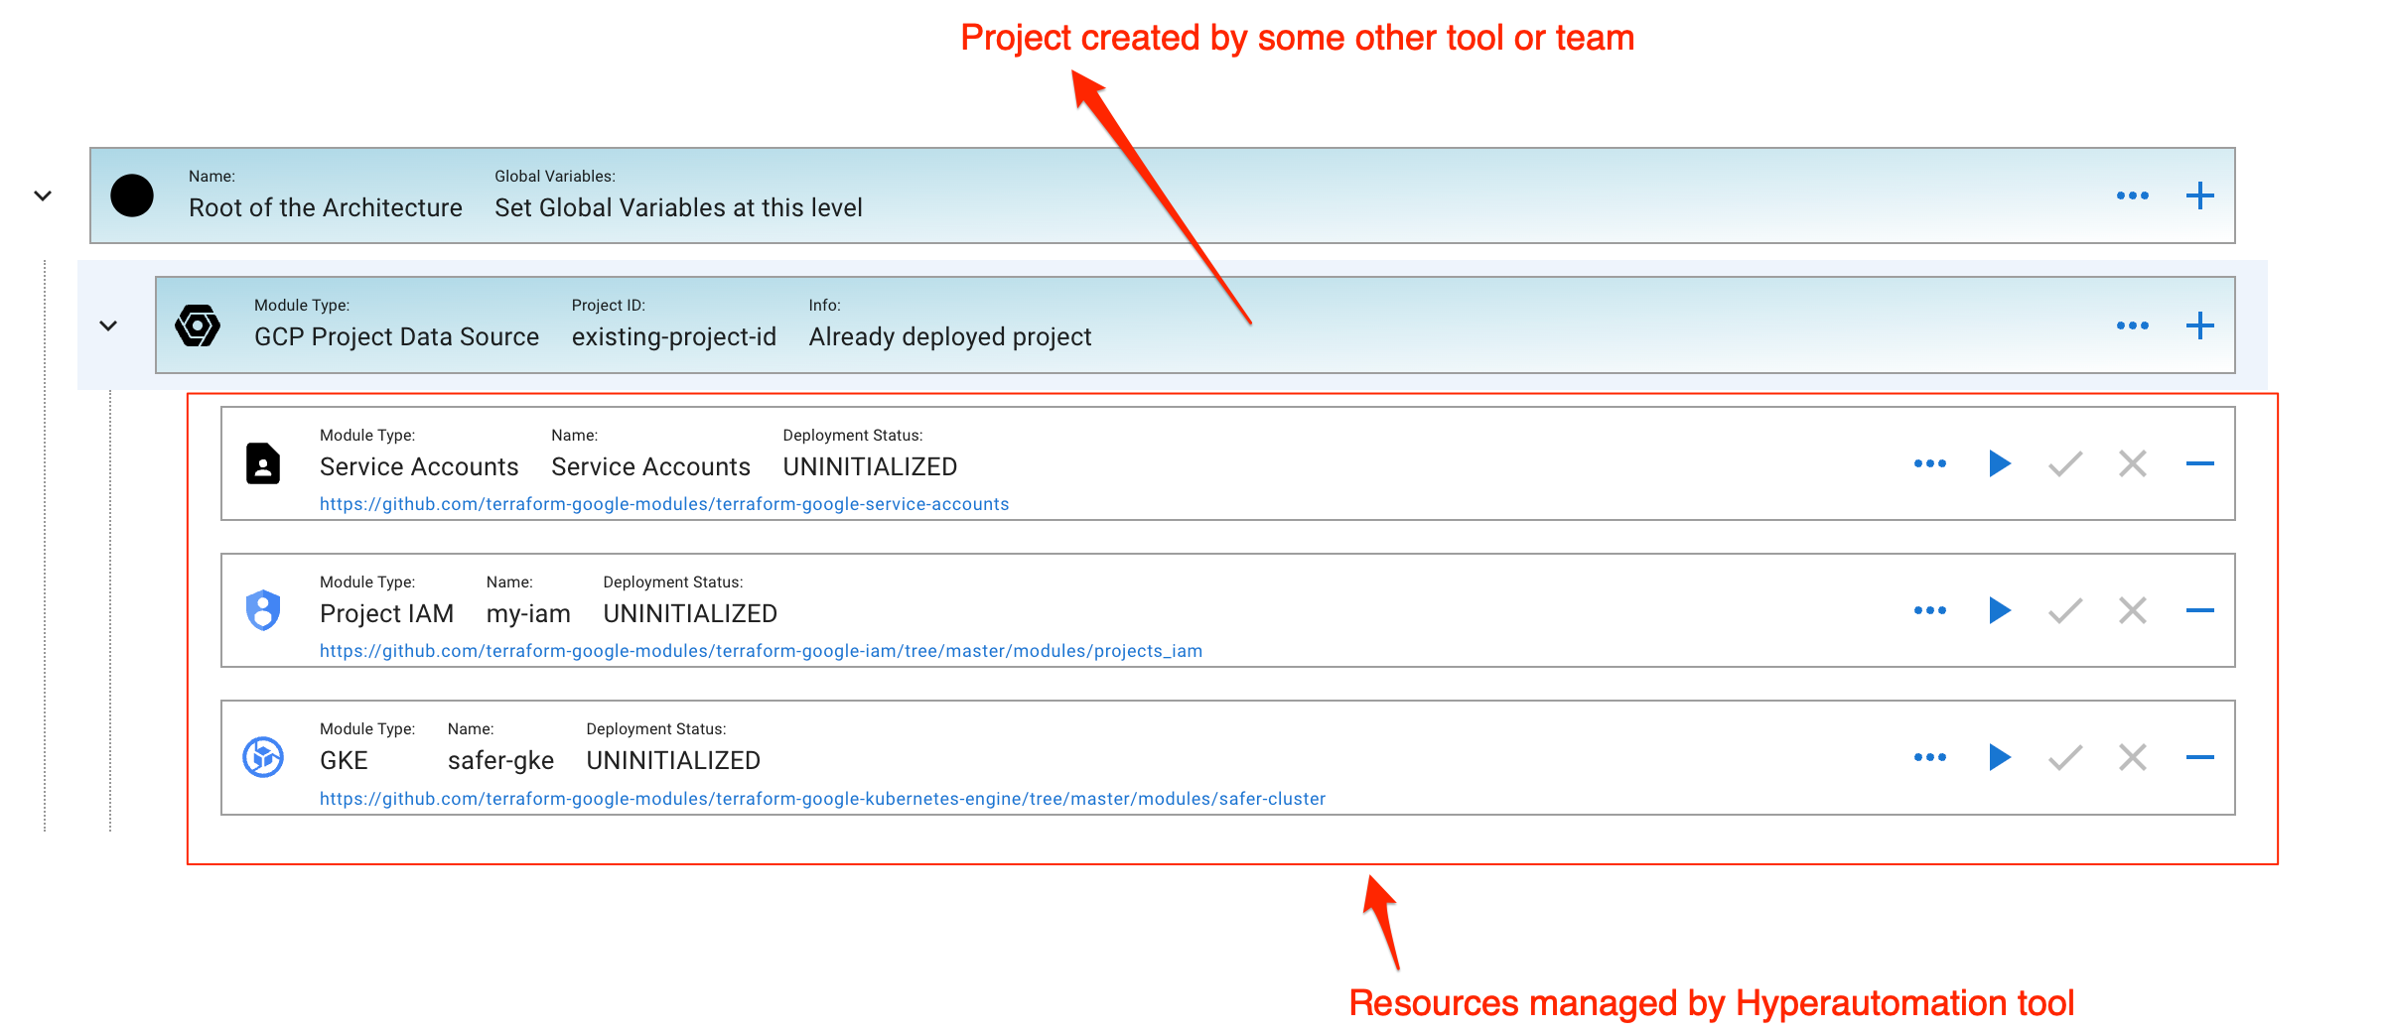Open more options for the GKE module
The height and width of the screenshot is (1034, 2391).
click(x=1929, y=757)
